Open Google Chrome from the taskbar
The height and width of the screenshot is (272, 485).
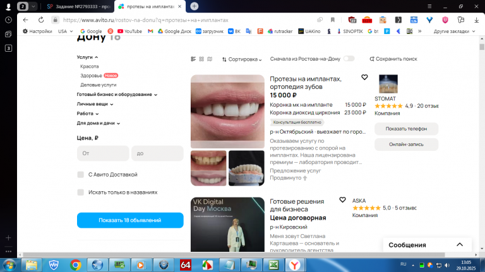(76, 265)
